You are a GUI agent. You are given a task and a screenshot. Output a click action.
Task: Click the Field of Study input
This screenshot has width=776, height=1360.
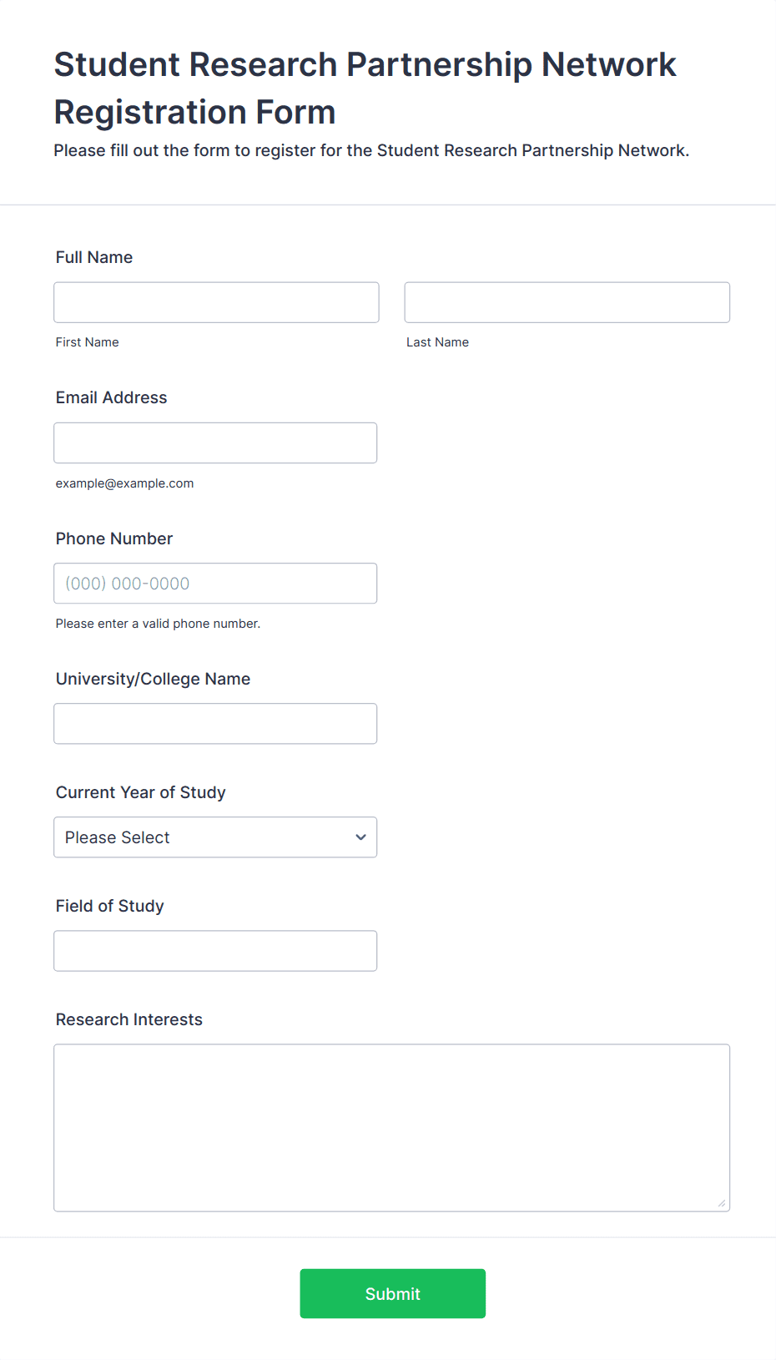pyautogui.click(x=215, y=950)
